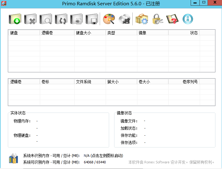The height and width of the screenshot is (169, 222).
Task: Click the 卷标 column header
Action: (x=57, y=82)
